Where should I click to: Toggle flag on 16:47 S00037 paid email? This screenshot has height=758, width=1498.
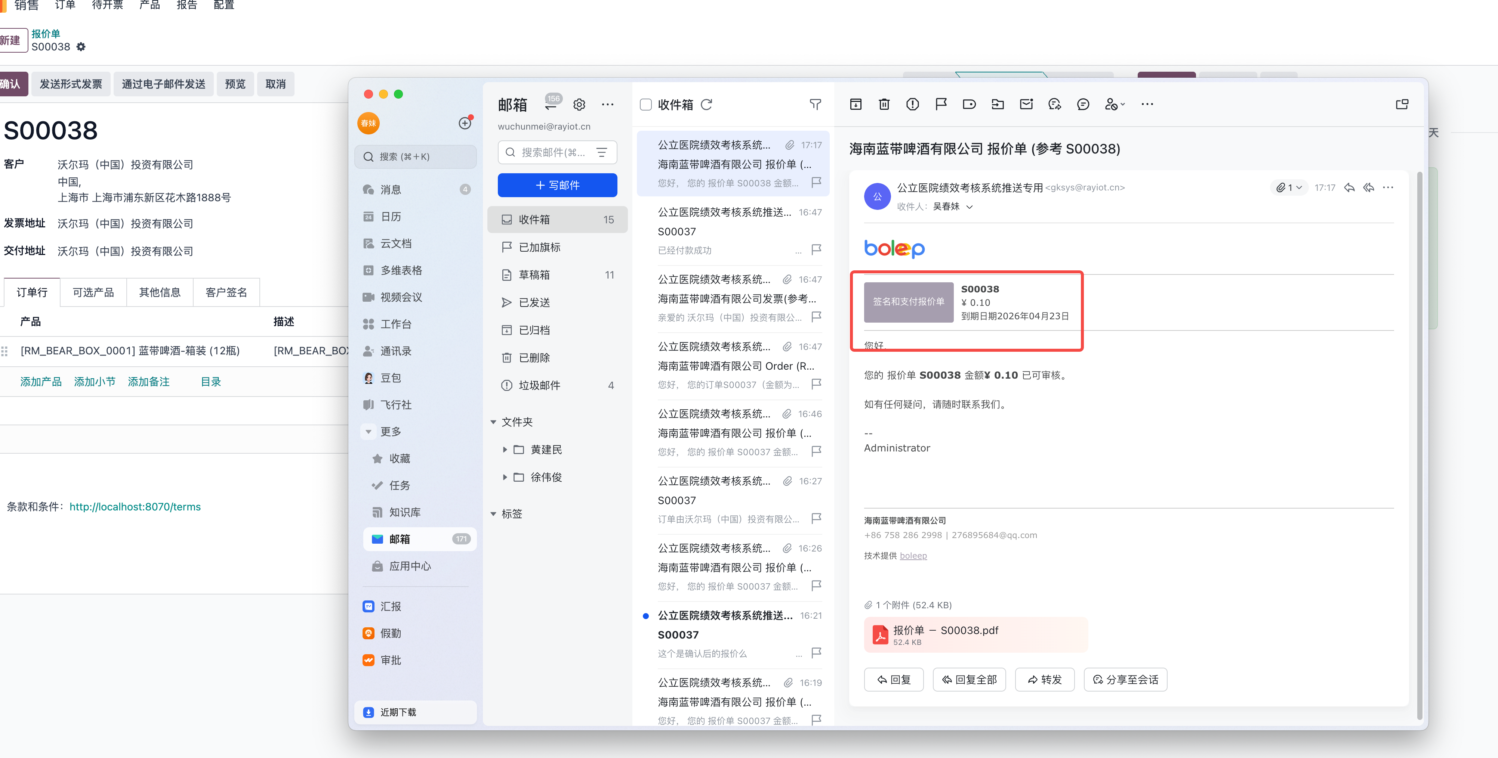[816, 250]
